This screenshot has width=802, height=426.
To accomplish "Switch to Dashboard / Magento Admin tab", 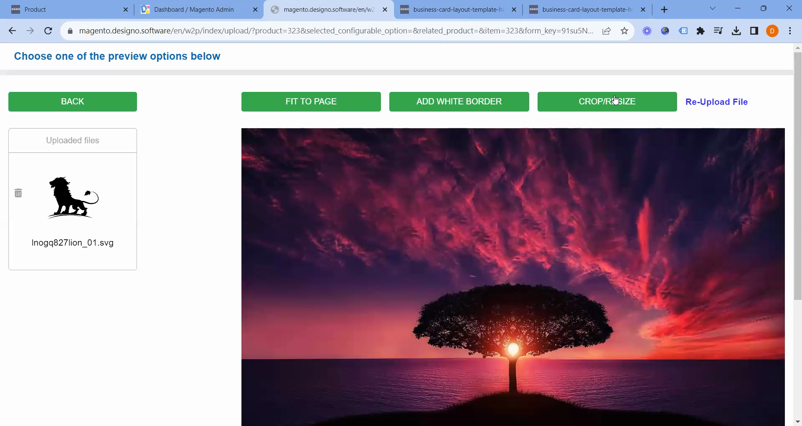I will click(194, 9).
